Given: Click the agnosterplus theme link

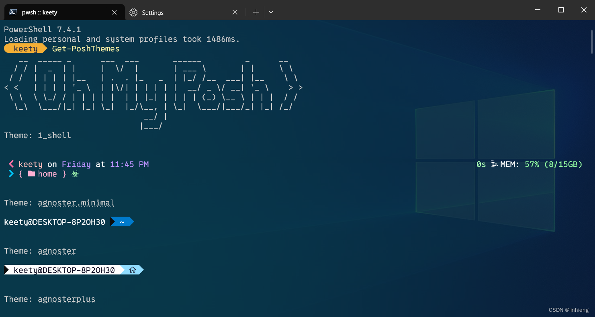Looking at the screenshot, I should [x=67, y=299].
